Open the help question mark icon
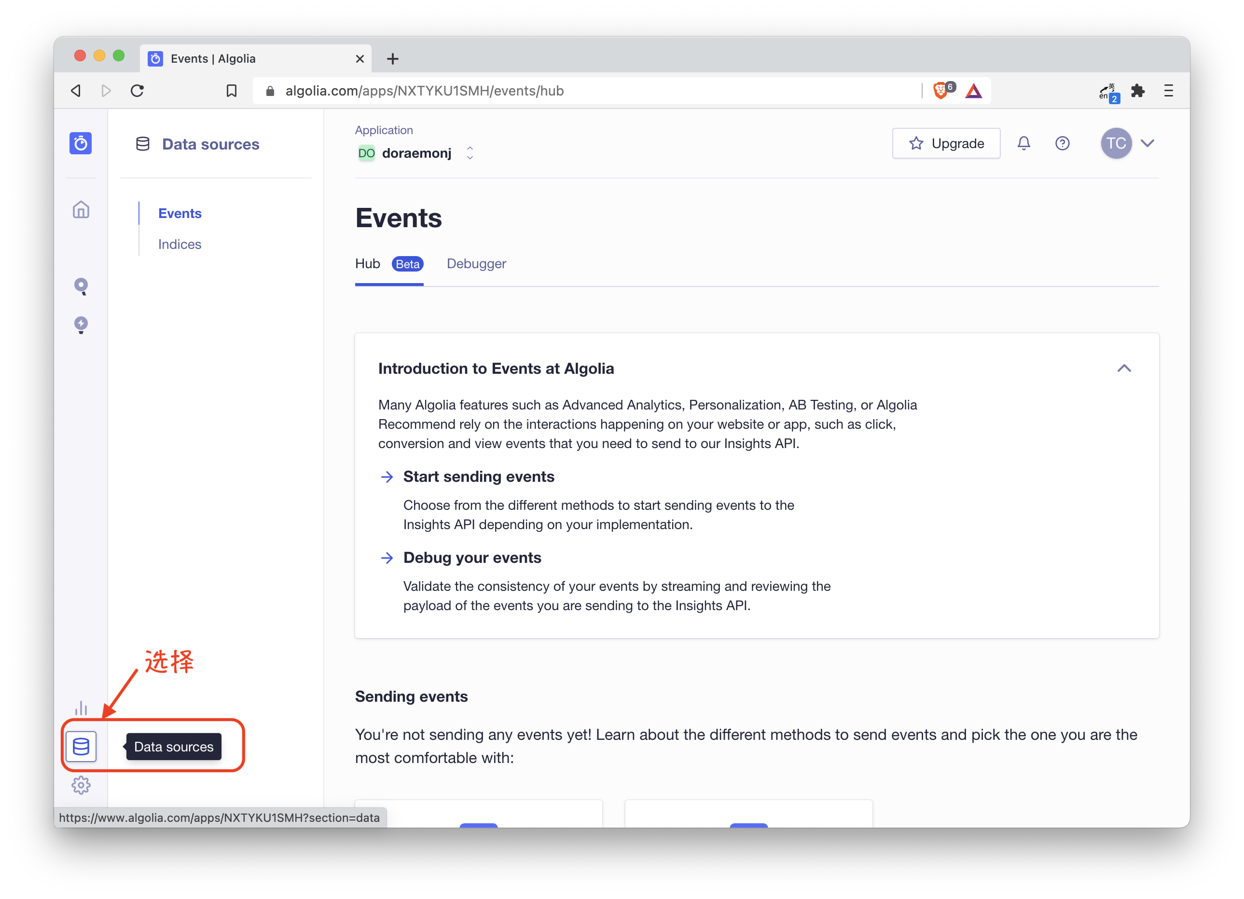The height and width of the screenshot is (899, 1244). pos(1063,144)
